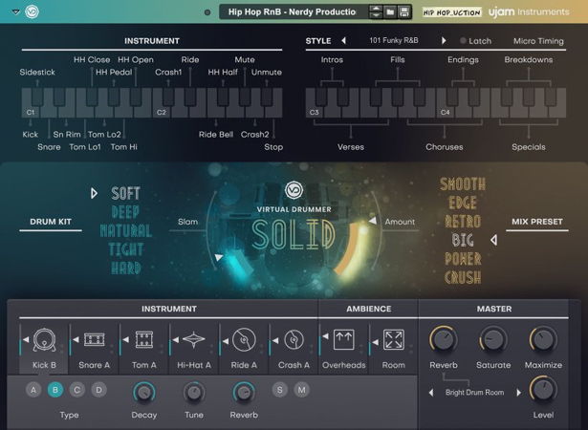
Task: Pick the Crash A cymbal icon
Action: click(x=294, y=340)
